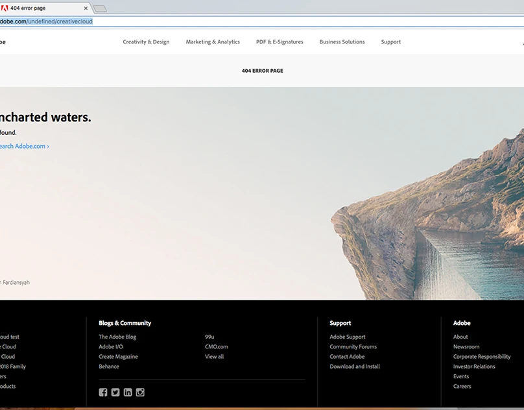Expand the Business Solutions menu
The width and height of the screenshot is (524, 410).
[342, 42]
